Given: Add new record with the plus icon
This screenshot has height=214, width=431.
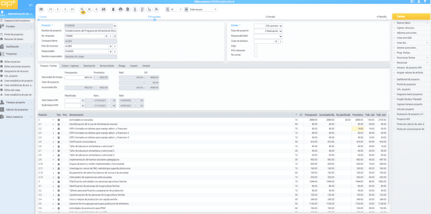Looking at the screenshot, I should tap(96, 9).
